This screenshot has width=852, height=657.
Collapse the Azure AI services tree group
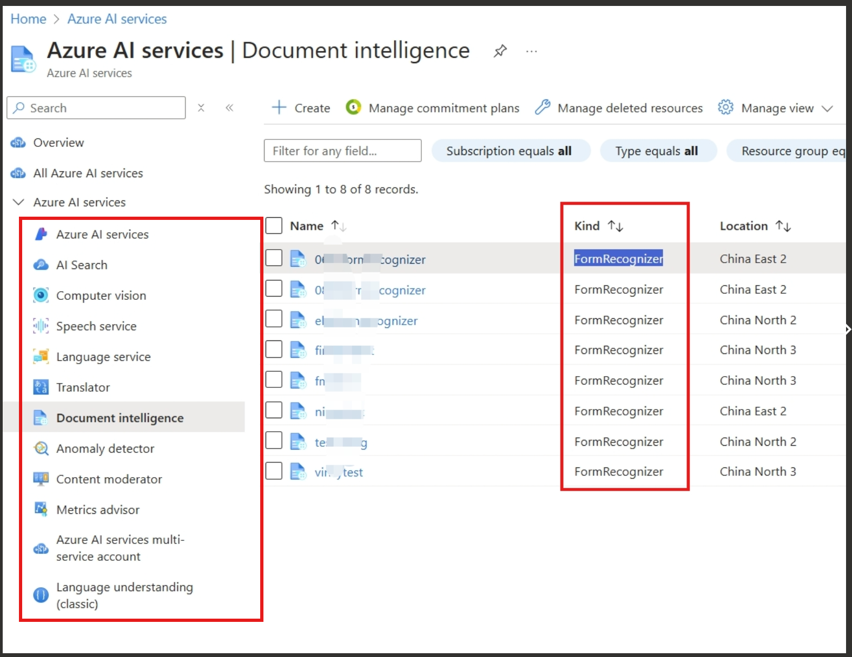(x=18, y=202)
